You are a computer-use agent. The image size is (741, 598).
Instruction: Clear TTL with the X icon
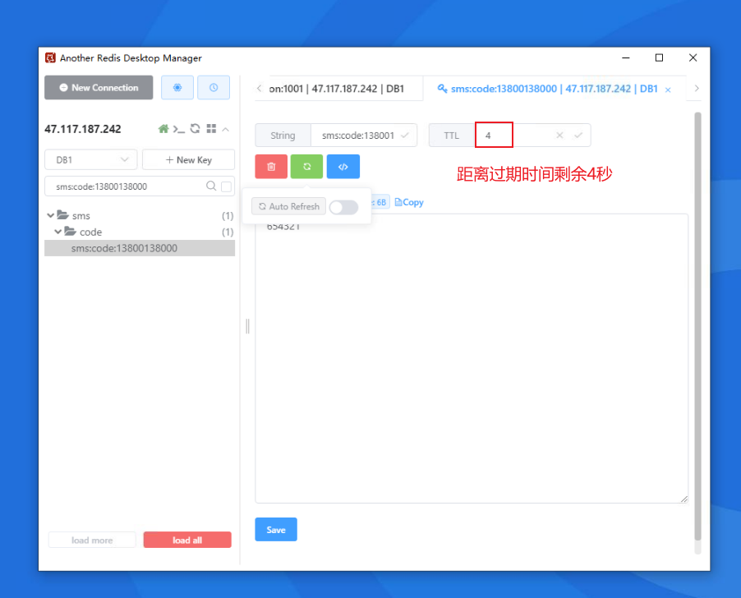(x=559, y=135)
